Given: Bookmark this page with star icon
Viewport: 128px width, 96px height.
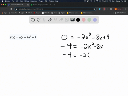Looking at the screenshot, I should [94, 9].
